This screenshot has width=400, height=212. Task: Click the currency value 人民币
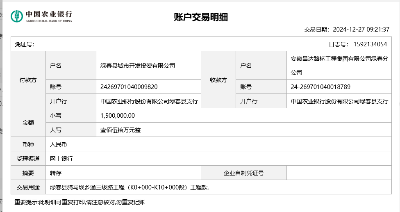point(58,144)
